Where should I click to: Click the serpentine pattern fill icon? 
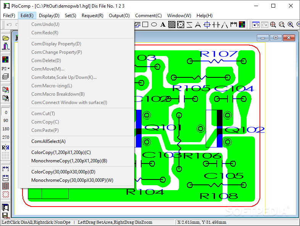(5, 186)
